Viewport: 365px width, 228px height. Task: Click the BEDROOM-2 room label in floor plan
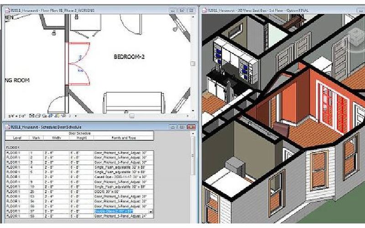click(129, 57)
